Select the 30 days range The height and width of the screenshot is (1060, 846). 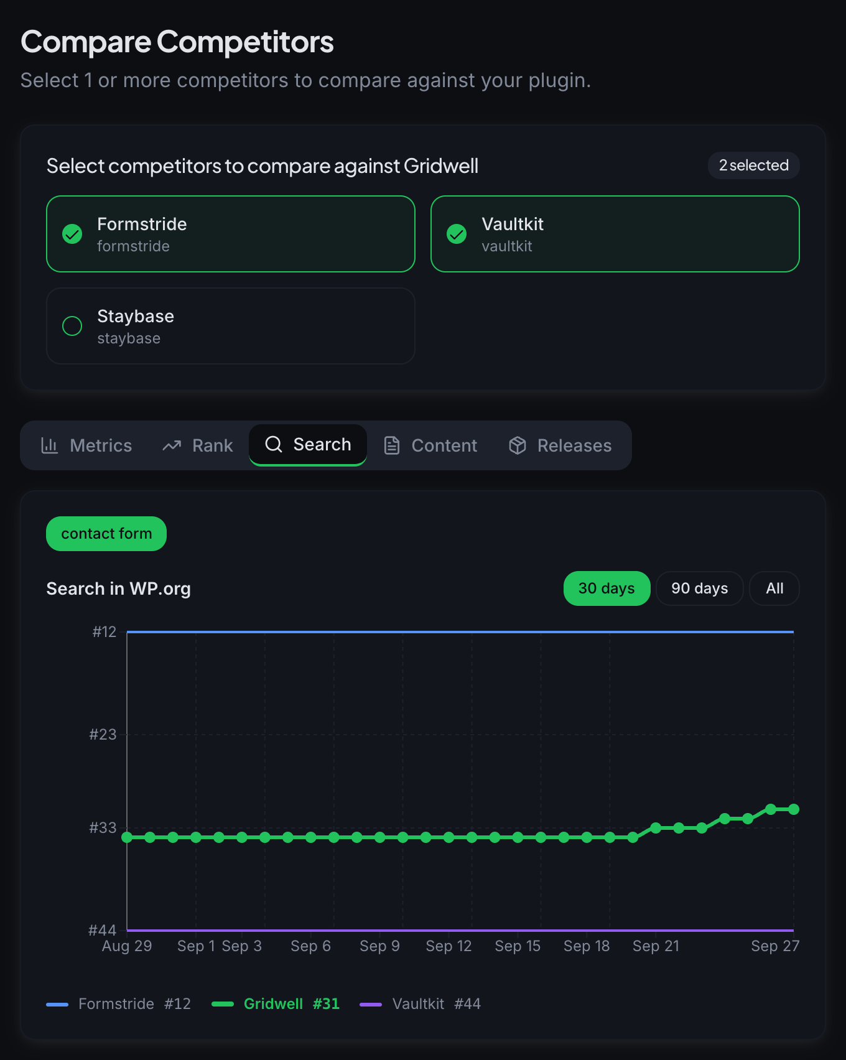tap(607, 588)
